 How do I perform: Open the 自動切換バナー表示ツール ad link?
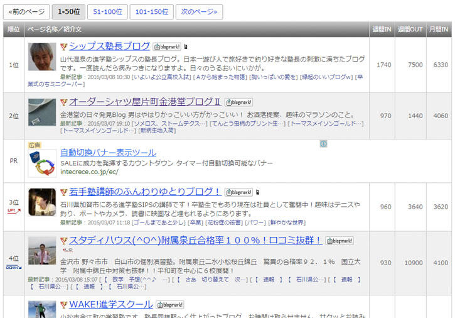point(108,152)
